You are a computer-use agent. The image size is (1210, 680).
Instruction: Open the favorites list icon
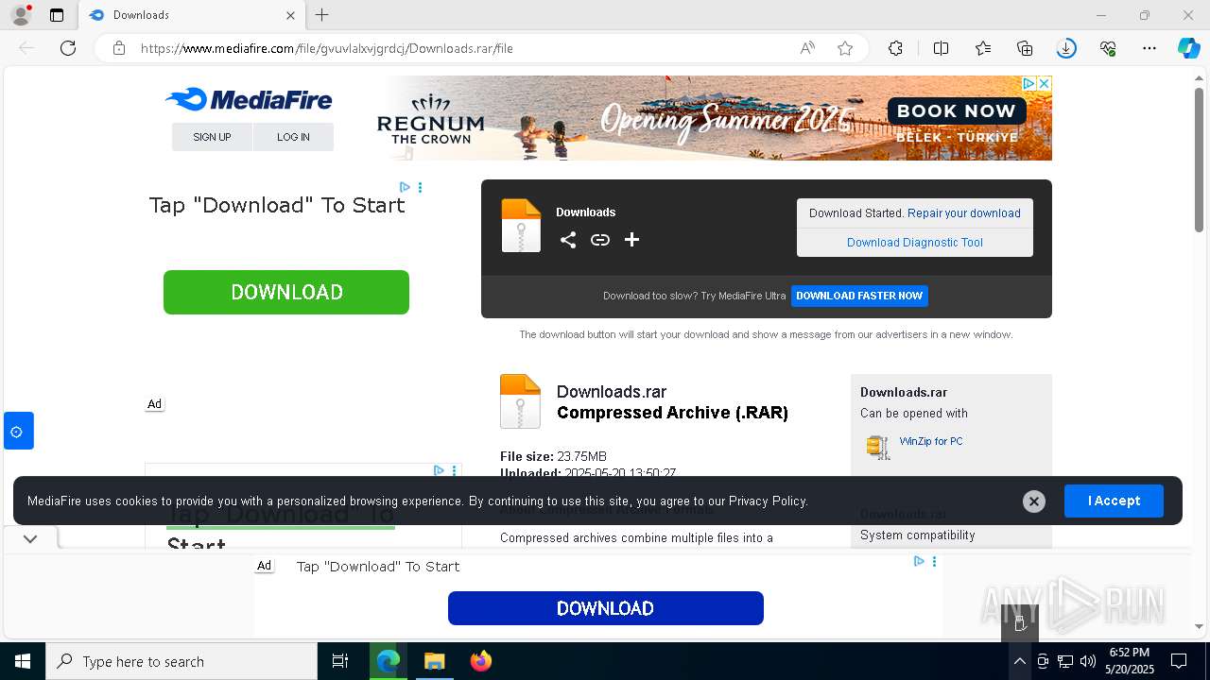[983, 48]
